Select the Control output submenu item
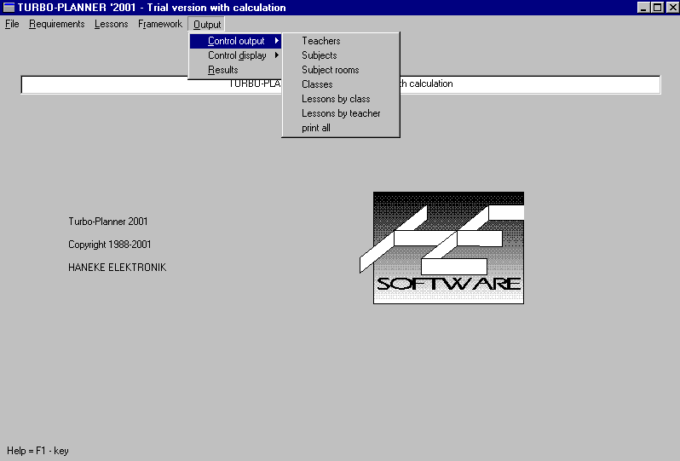The width and height of the screenshot is (680, 461). tap(235, 41)
